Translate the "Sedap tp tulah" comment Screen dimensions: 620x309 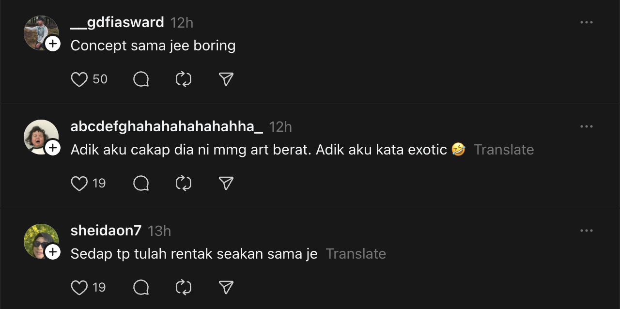pos(356,254)
